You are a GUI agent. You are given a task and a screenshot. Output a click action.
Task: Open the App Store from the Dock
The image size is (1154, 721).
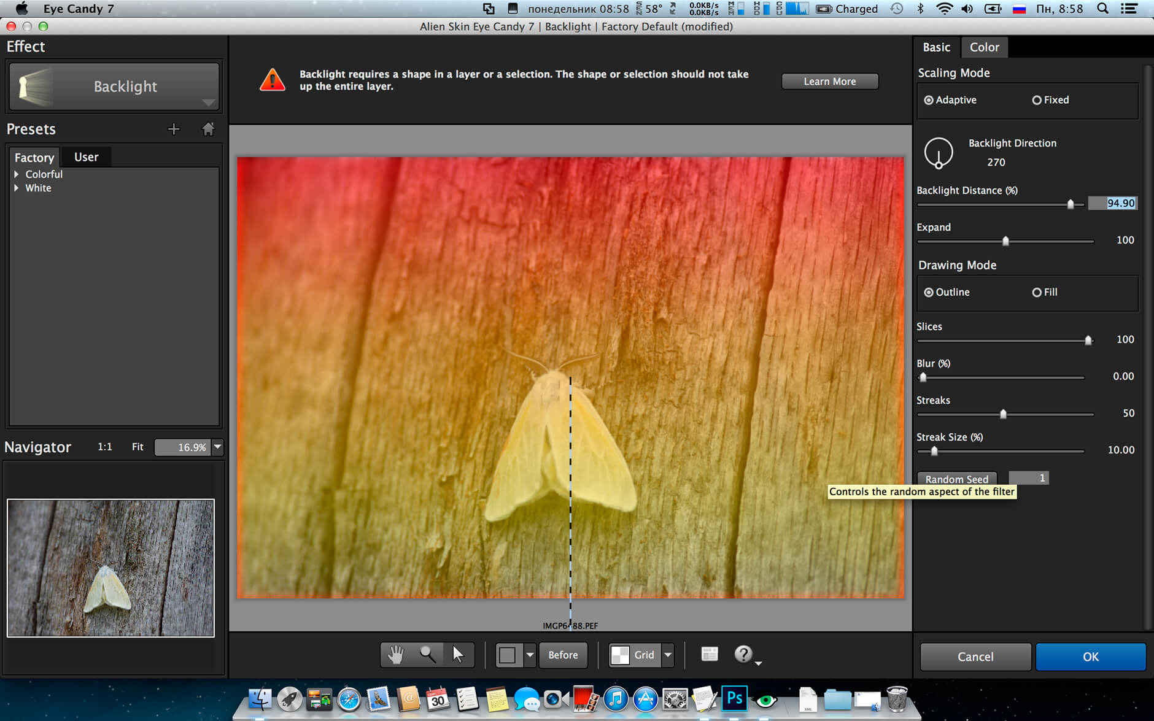tap(645, 699)
